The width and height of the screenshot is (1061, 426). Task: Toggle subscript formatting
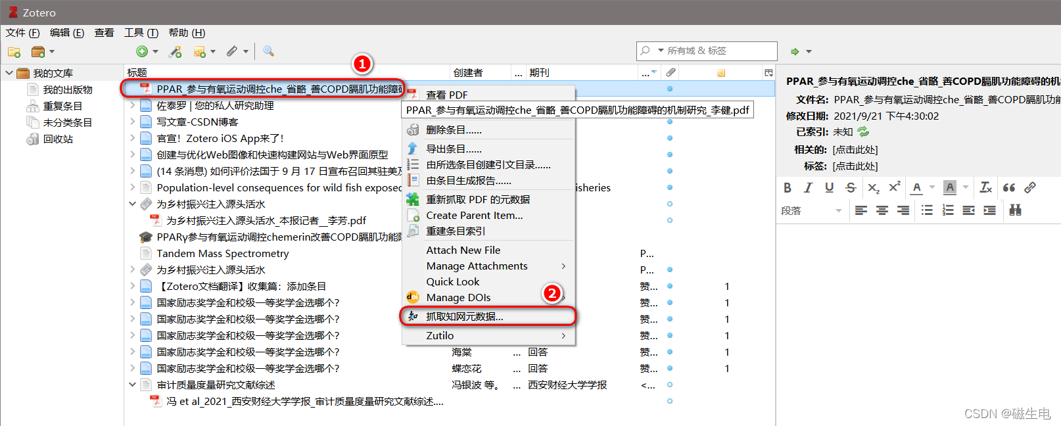click(873, 187)
